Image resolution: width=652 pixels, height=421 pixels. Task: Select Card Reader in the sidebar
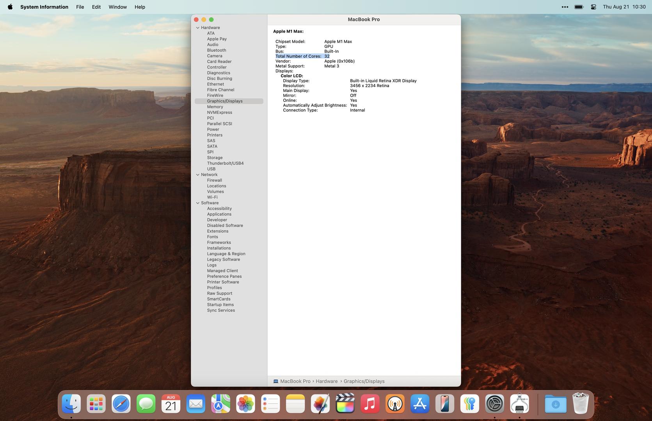[219, 62]
